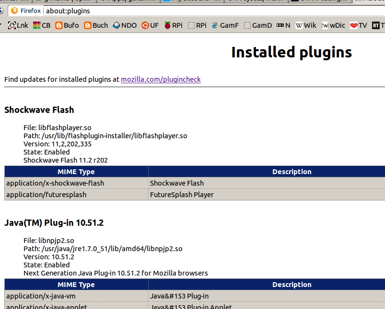The width and height of the screenshot is (385, 309).
Task: Open the TV bookmark with heart icon
Action: [359, 25]
